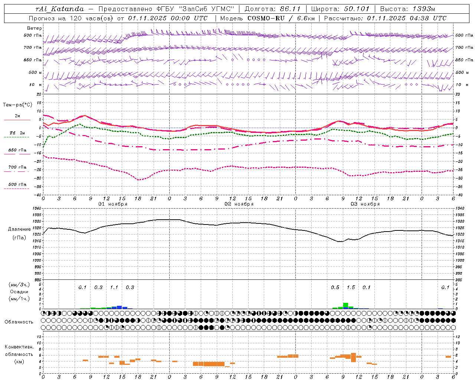Viewport: 475px width, 380px height.
Task: Select the 01 ноября date label
Action: coord(113,204)
